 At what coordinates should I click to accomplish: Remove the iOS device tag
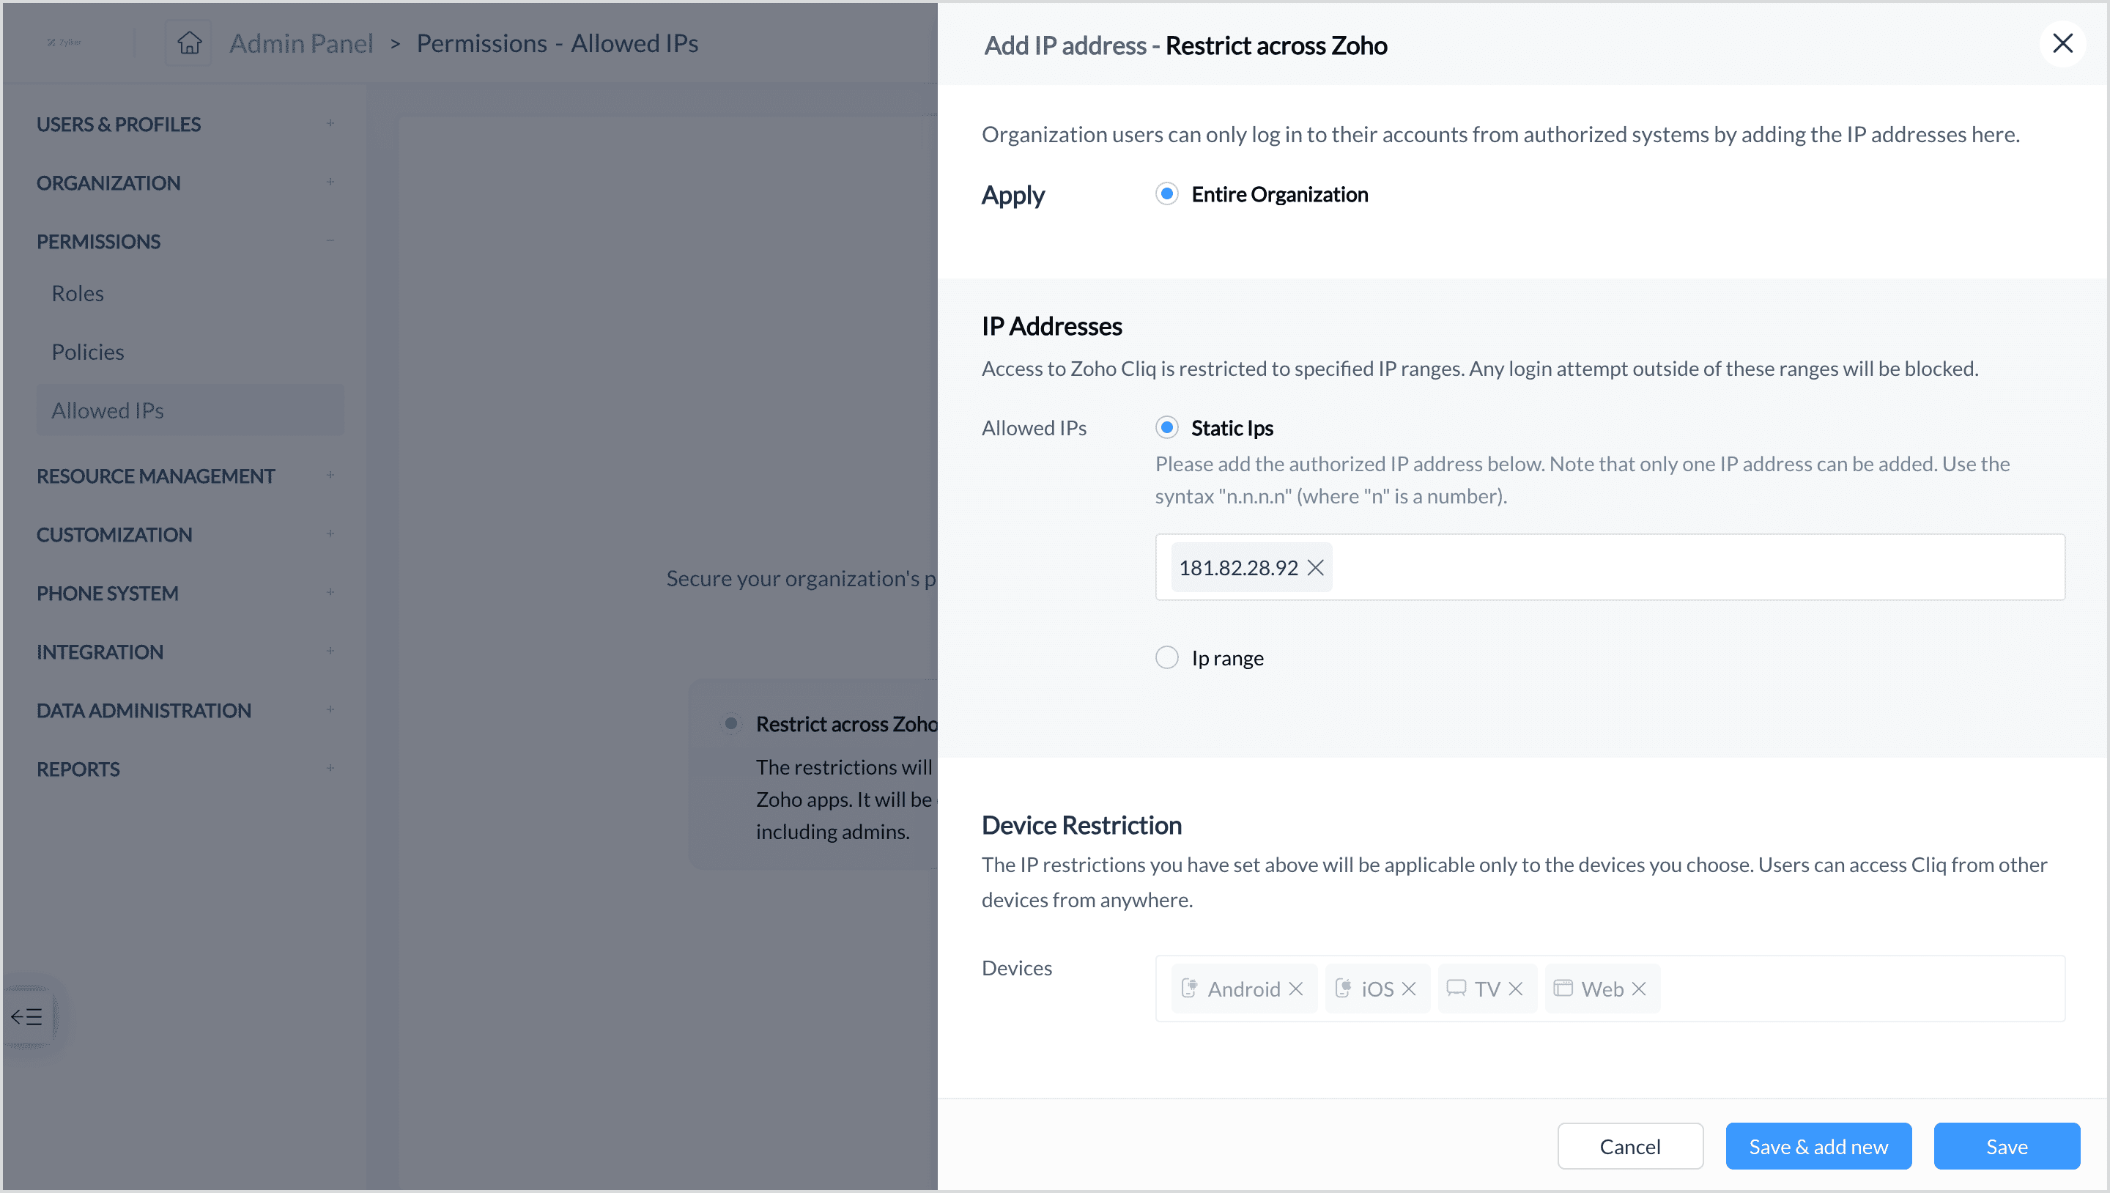click(1409, 989)
